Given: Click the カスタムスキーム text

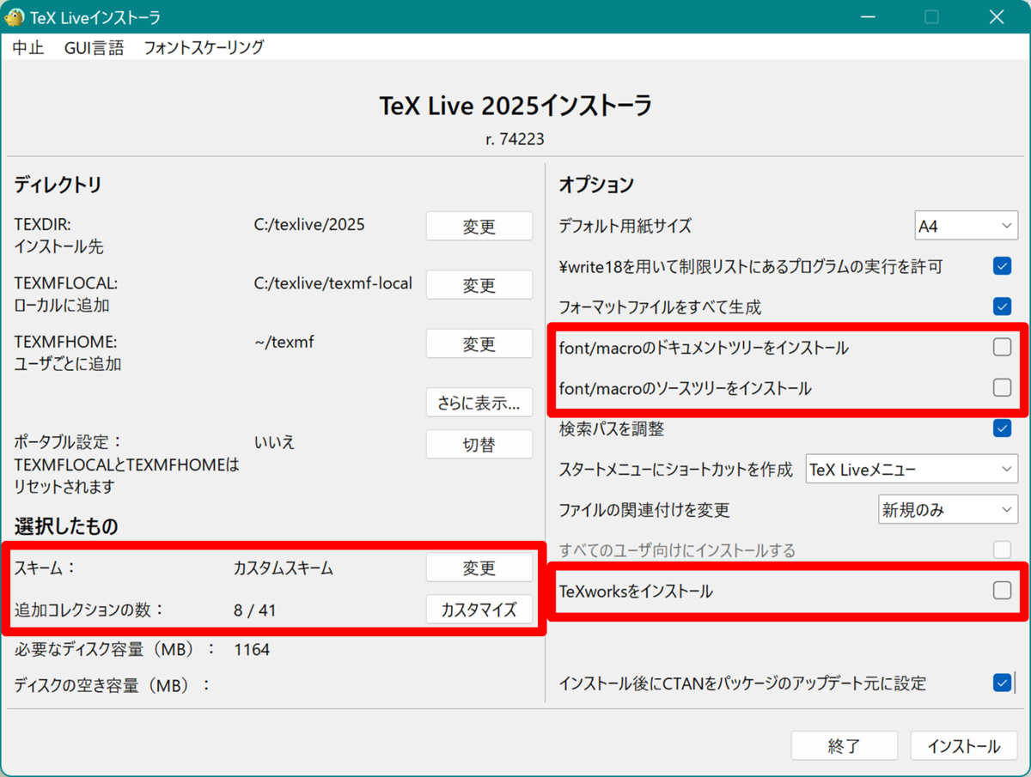Looking at the screenshot, I should click(x=283, y=568).
